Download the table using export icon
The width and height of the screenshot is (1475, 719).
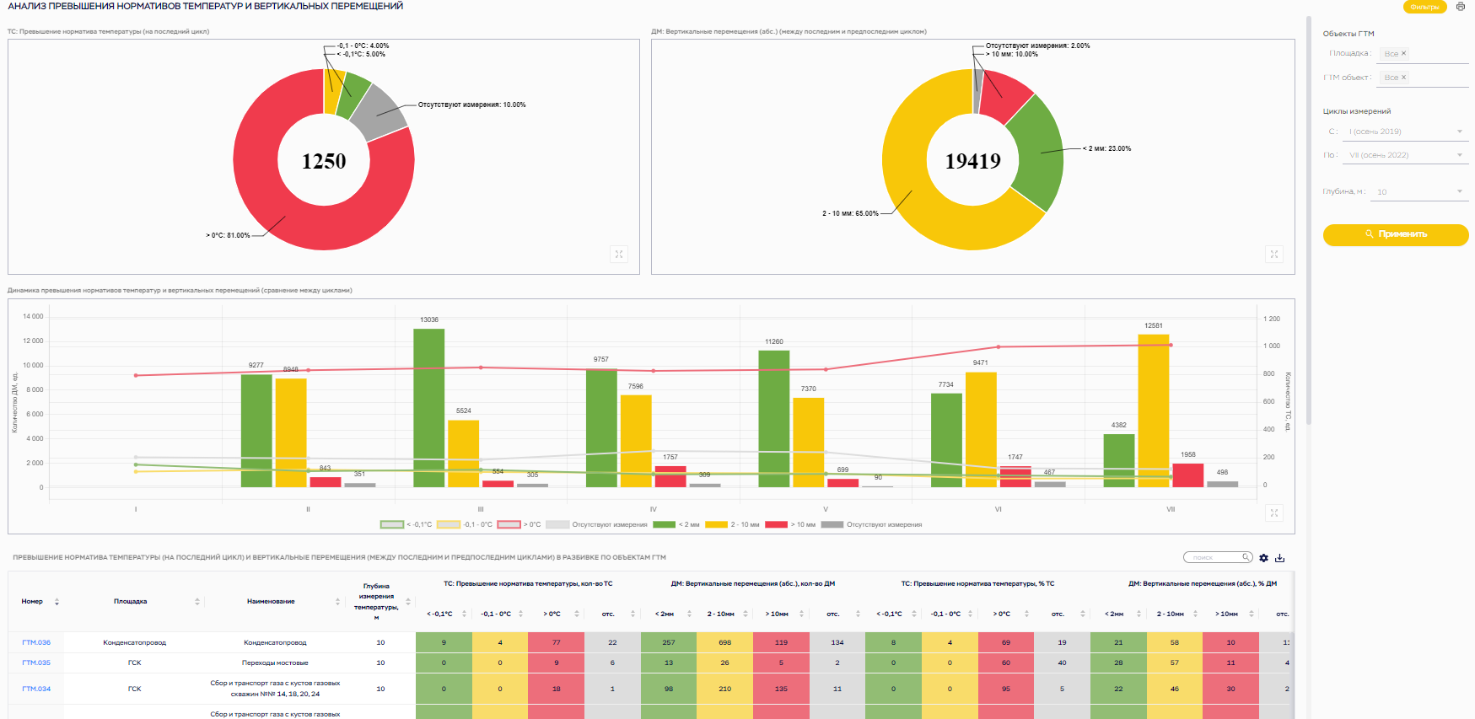(x=1279, y=558)
